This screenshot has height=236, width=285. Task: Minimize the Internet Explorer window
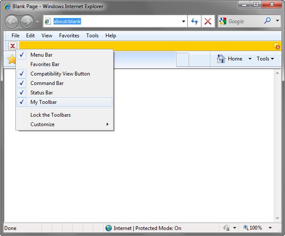click(x=244, y=5)
